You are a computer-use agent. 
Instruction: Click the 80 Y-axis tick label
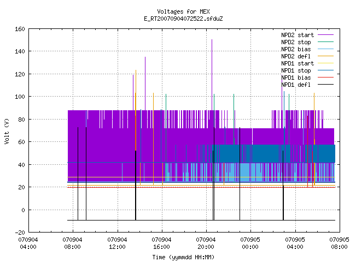click(21, 120)
